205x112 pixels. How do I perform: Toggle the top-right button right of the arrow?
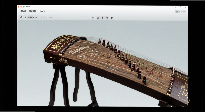[x=183, y=12]
